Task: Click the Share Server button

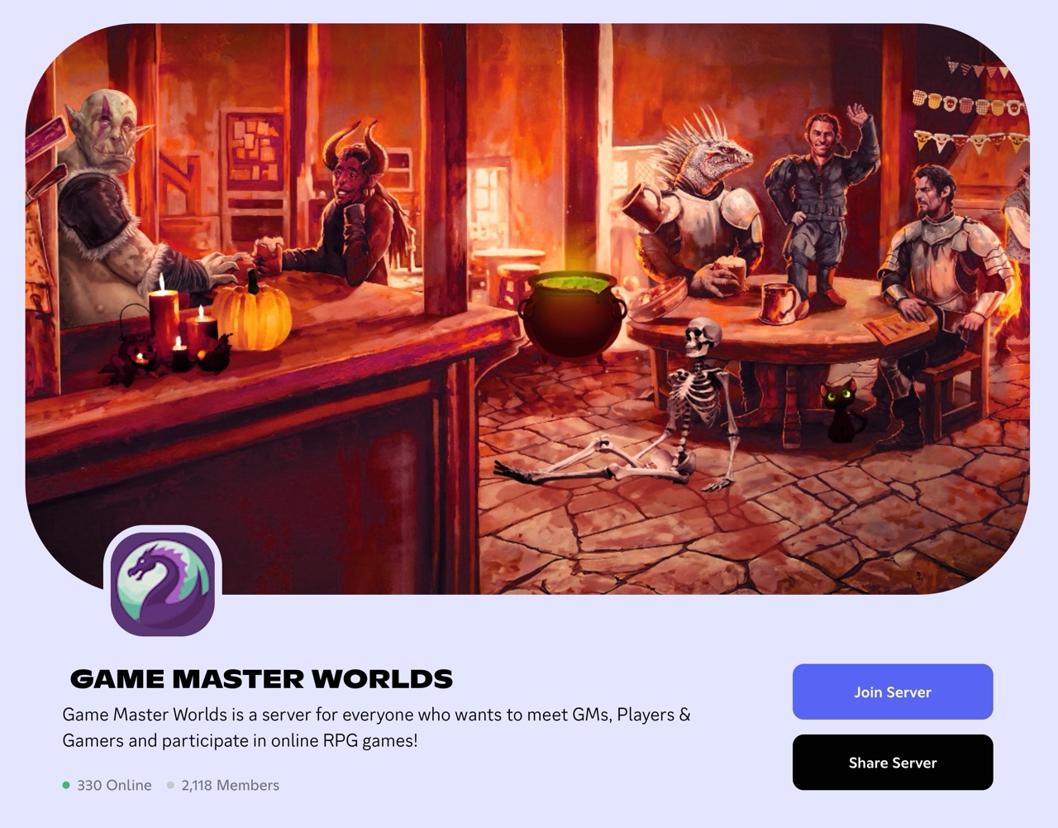Action: click(893, 763)
